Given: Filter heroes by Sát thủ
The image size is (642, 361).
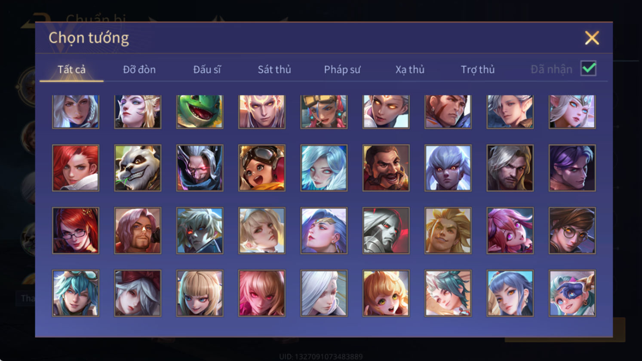Looking at the screenshot, I should tap(274, 69).
